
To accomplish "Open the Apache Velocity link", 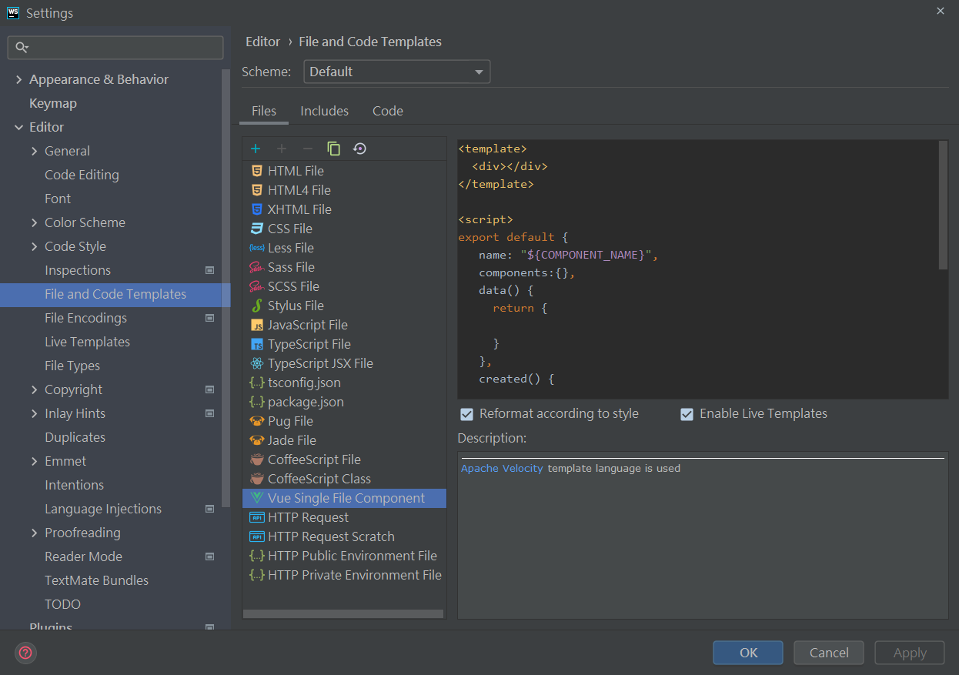I will click(502, 468).
